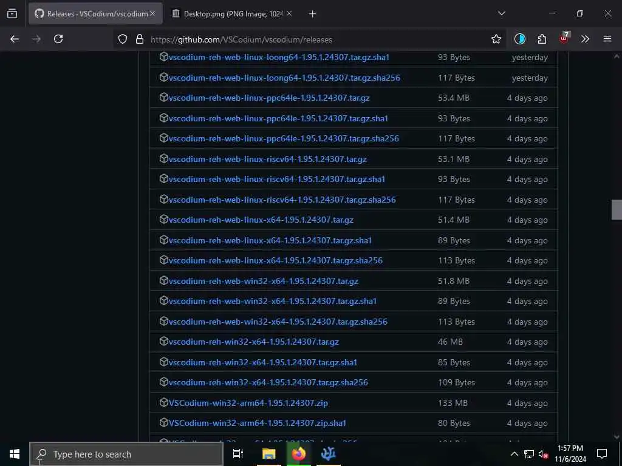Open a new tab with plus
622x466 pixels.
click(313, 14)
